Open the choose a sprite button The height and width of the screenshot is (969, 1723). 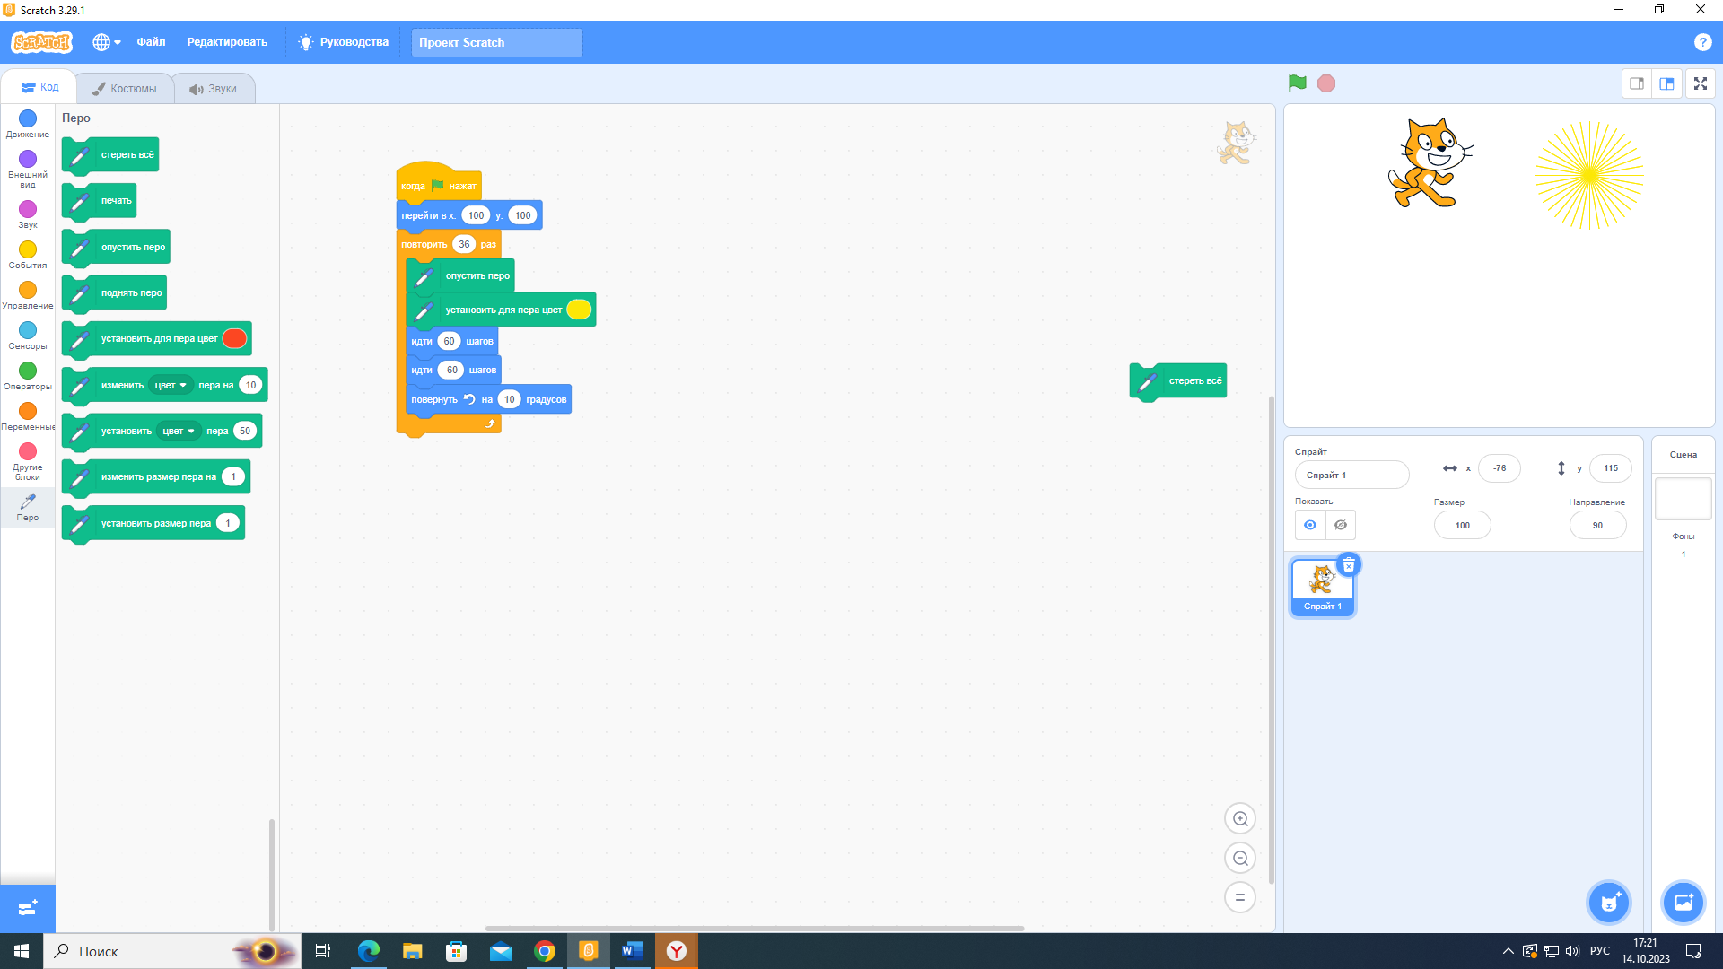coord(1609,903)
